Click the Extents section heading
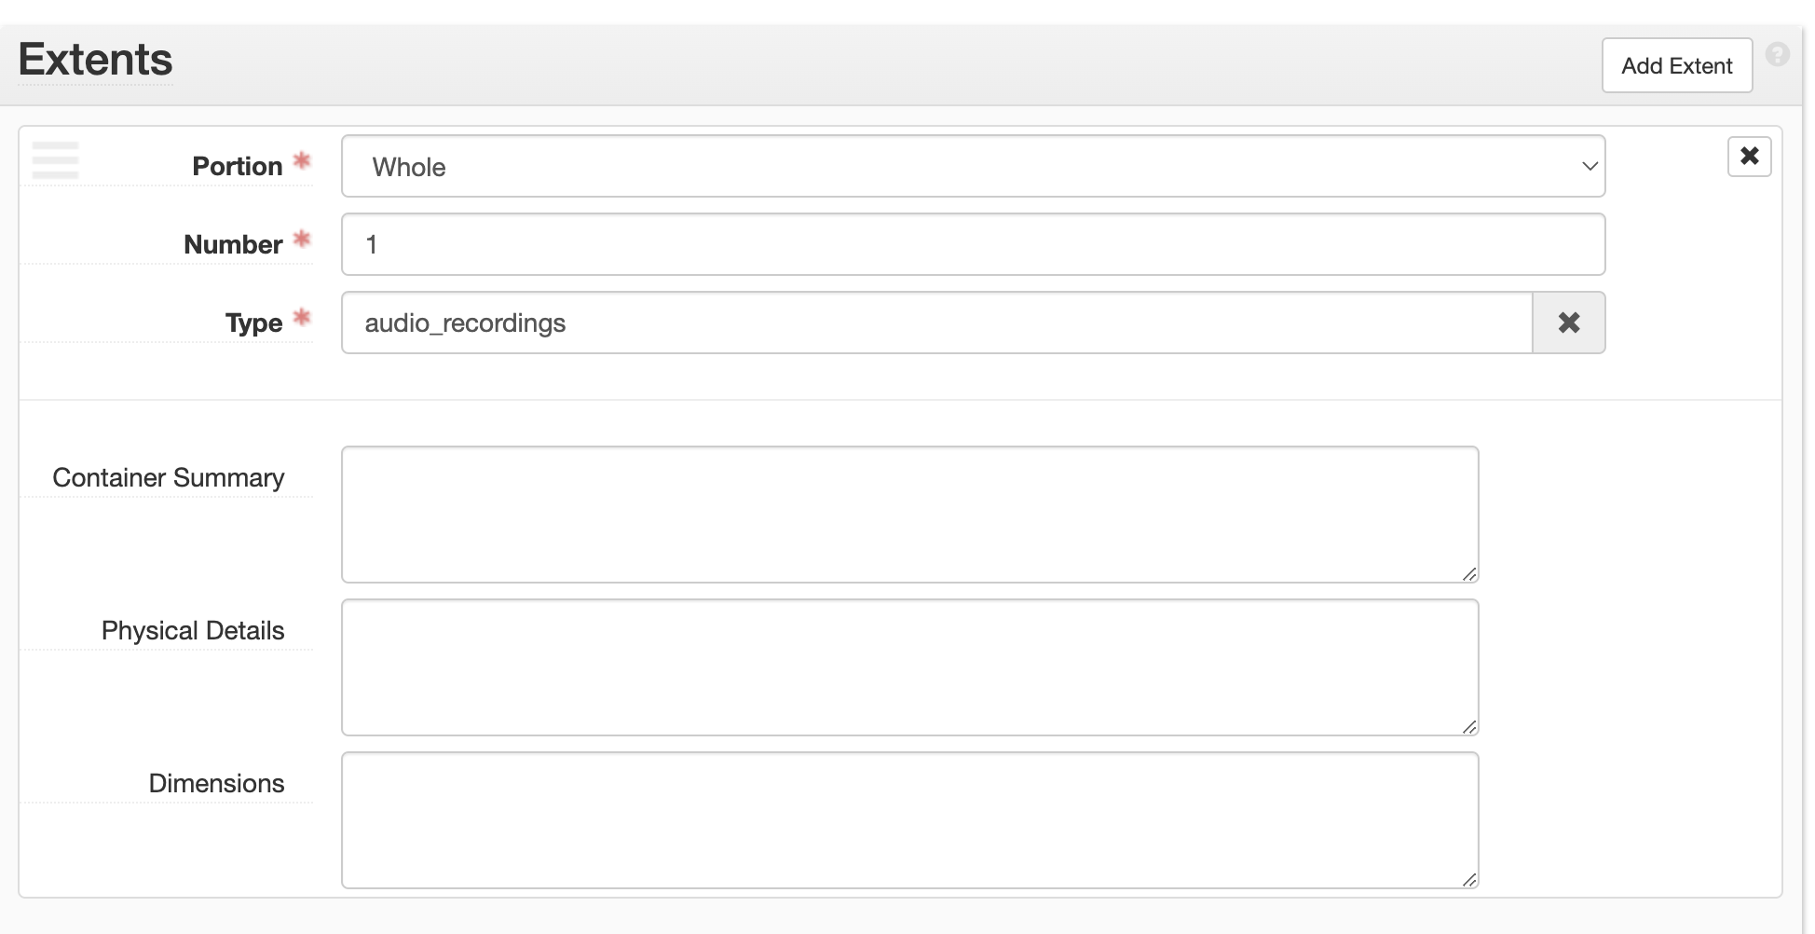The width and height of the screenshot is (1815, 934). [96, 60]
